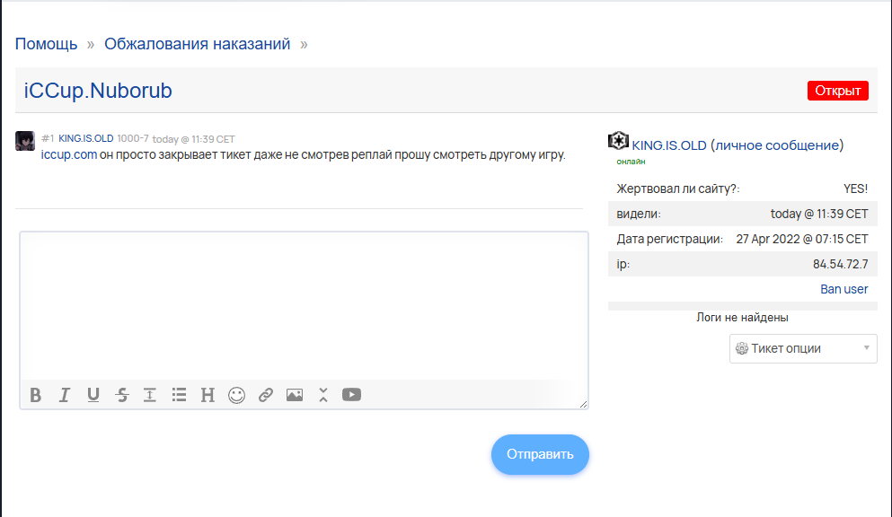Image resolution: width=892 pixels, height=517 pixels.
Task: Click the post timestamp today @ 11:39 CET
Action: pos(193,139)
